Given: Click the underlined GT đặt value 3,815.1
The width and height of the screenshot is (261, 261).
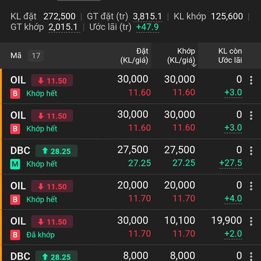Looking at the screenshot, I should click(x=147, y=17).
